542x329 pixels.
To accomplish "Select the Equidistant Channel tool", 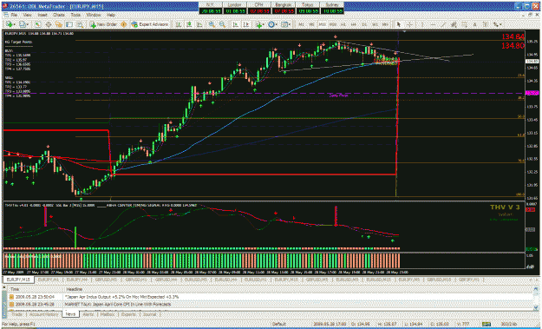I will pos(454,24).
